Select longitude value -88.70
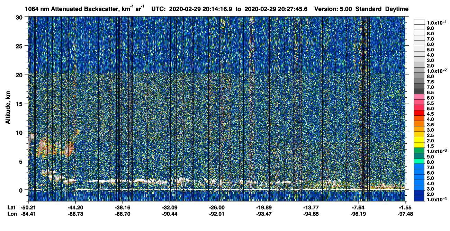 coord(123,214)
